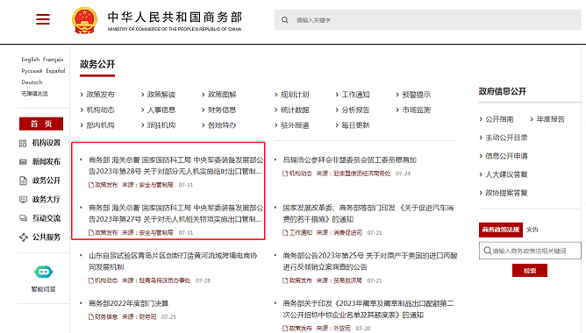Open notice on 2023年蔺草 export quota
The image size is (586, 333).
(368, 309)
